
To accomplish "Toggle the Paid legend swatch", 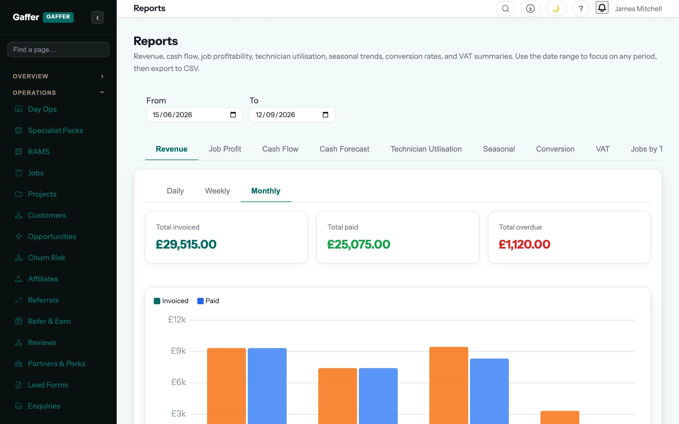I will point(200,301).
